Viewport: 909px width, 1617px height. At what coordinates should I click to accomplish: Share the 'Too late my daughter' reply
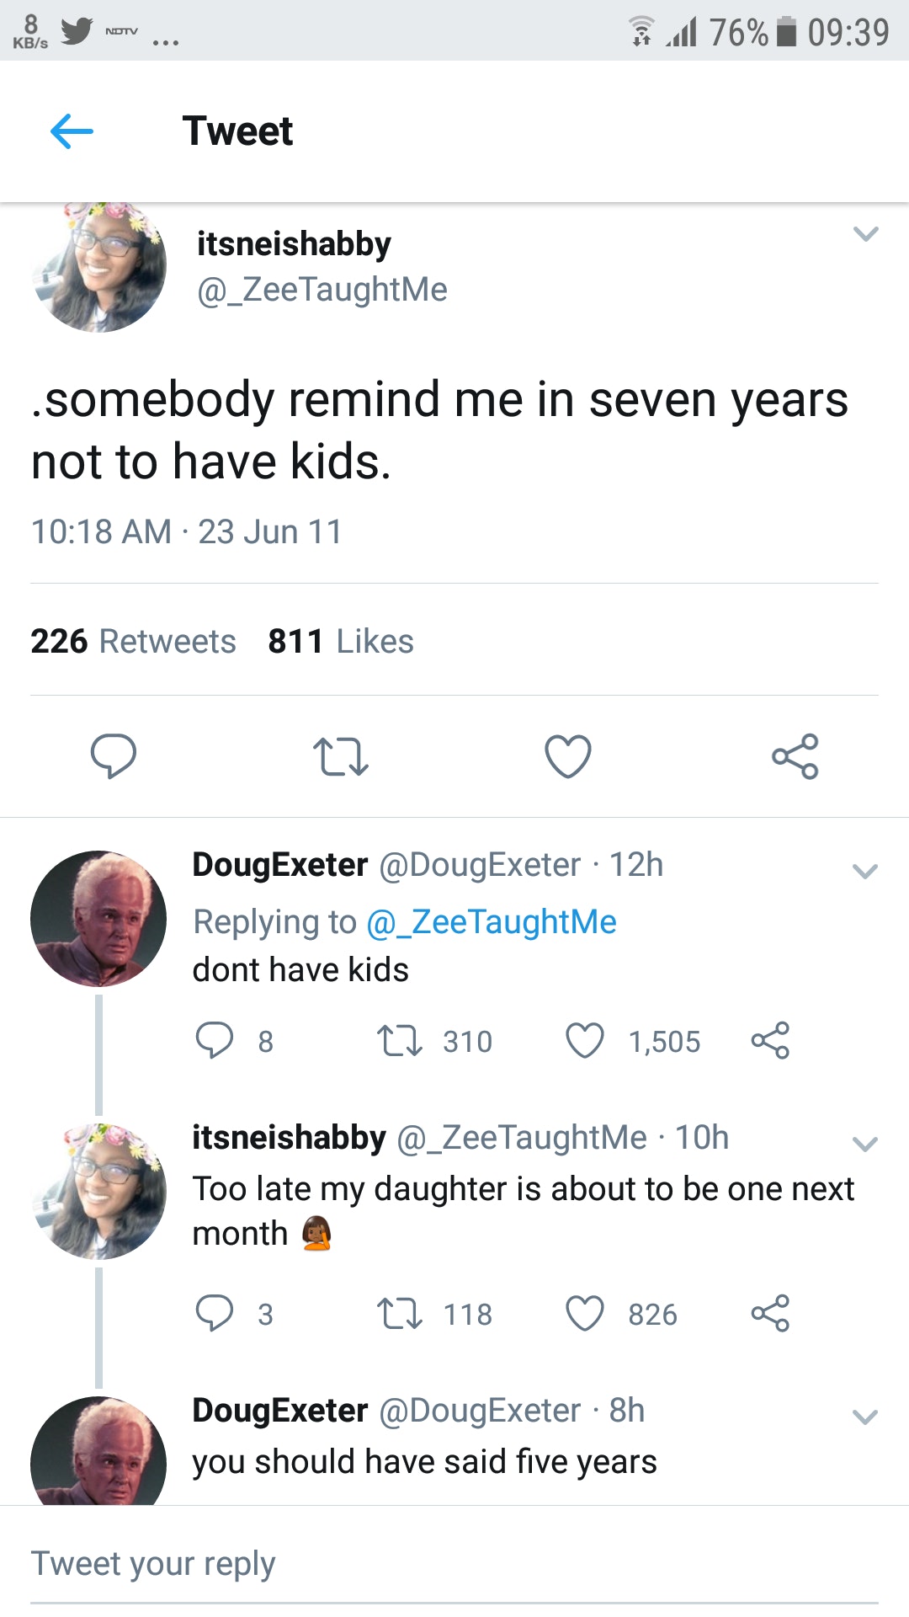[x=770, y=1314]
